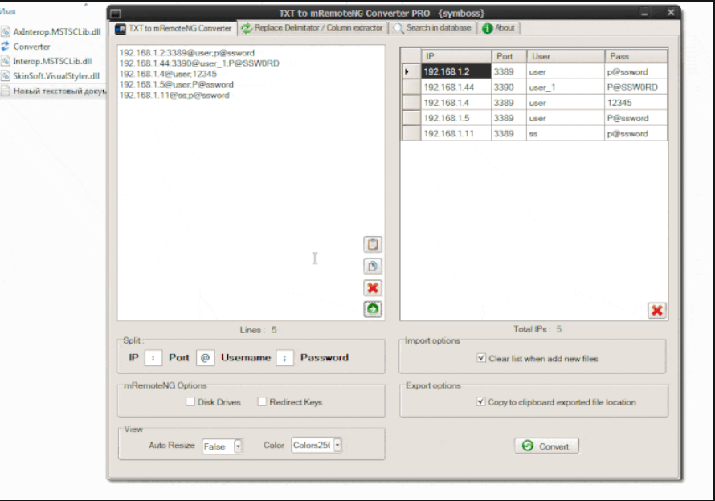Click password cell 12345

pos(636,103)
